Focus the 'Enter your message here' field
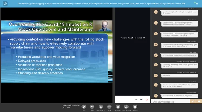 pos(171,102)
